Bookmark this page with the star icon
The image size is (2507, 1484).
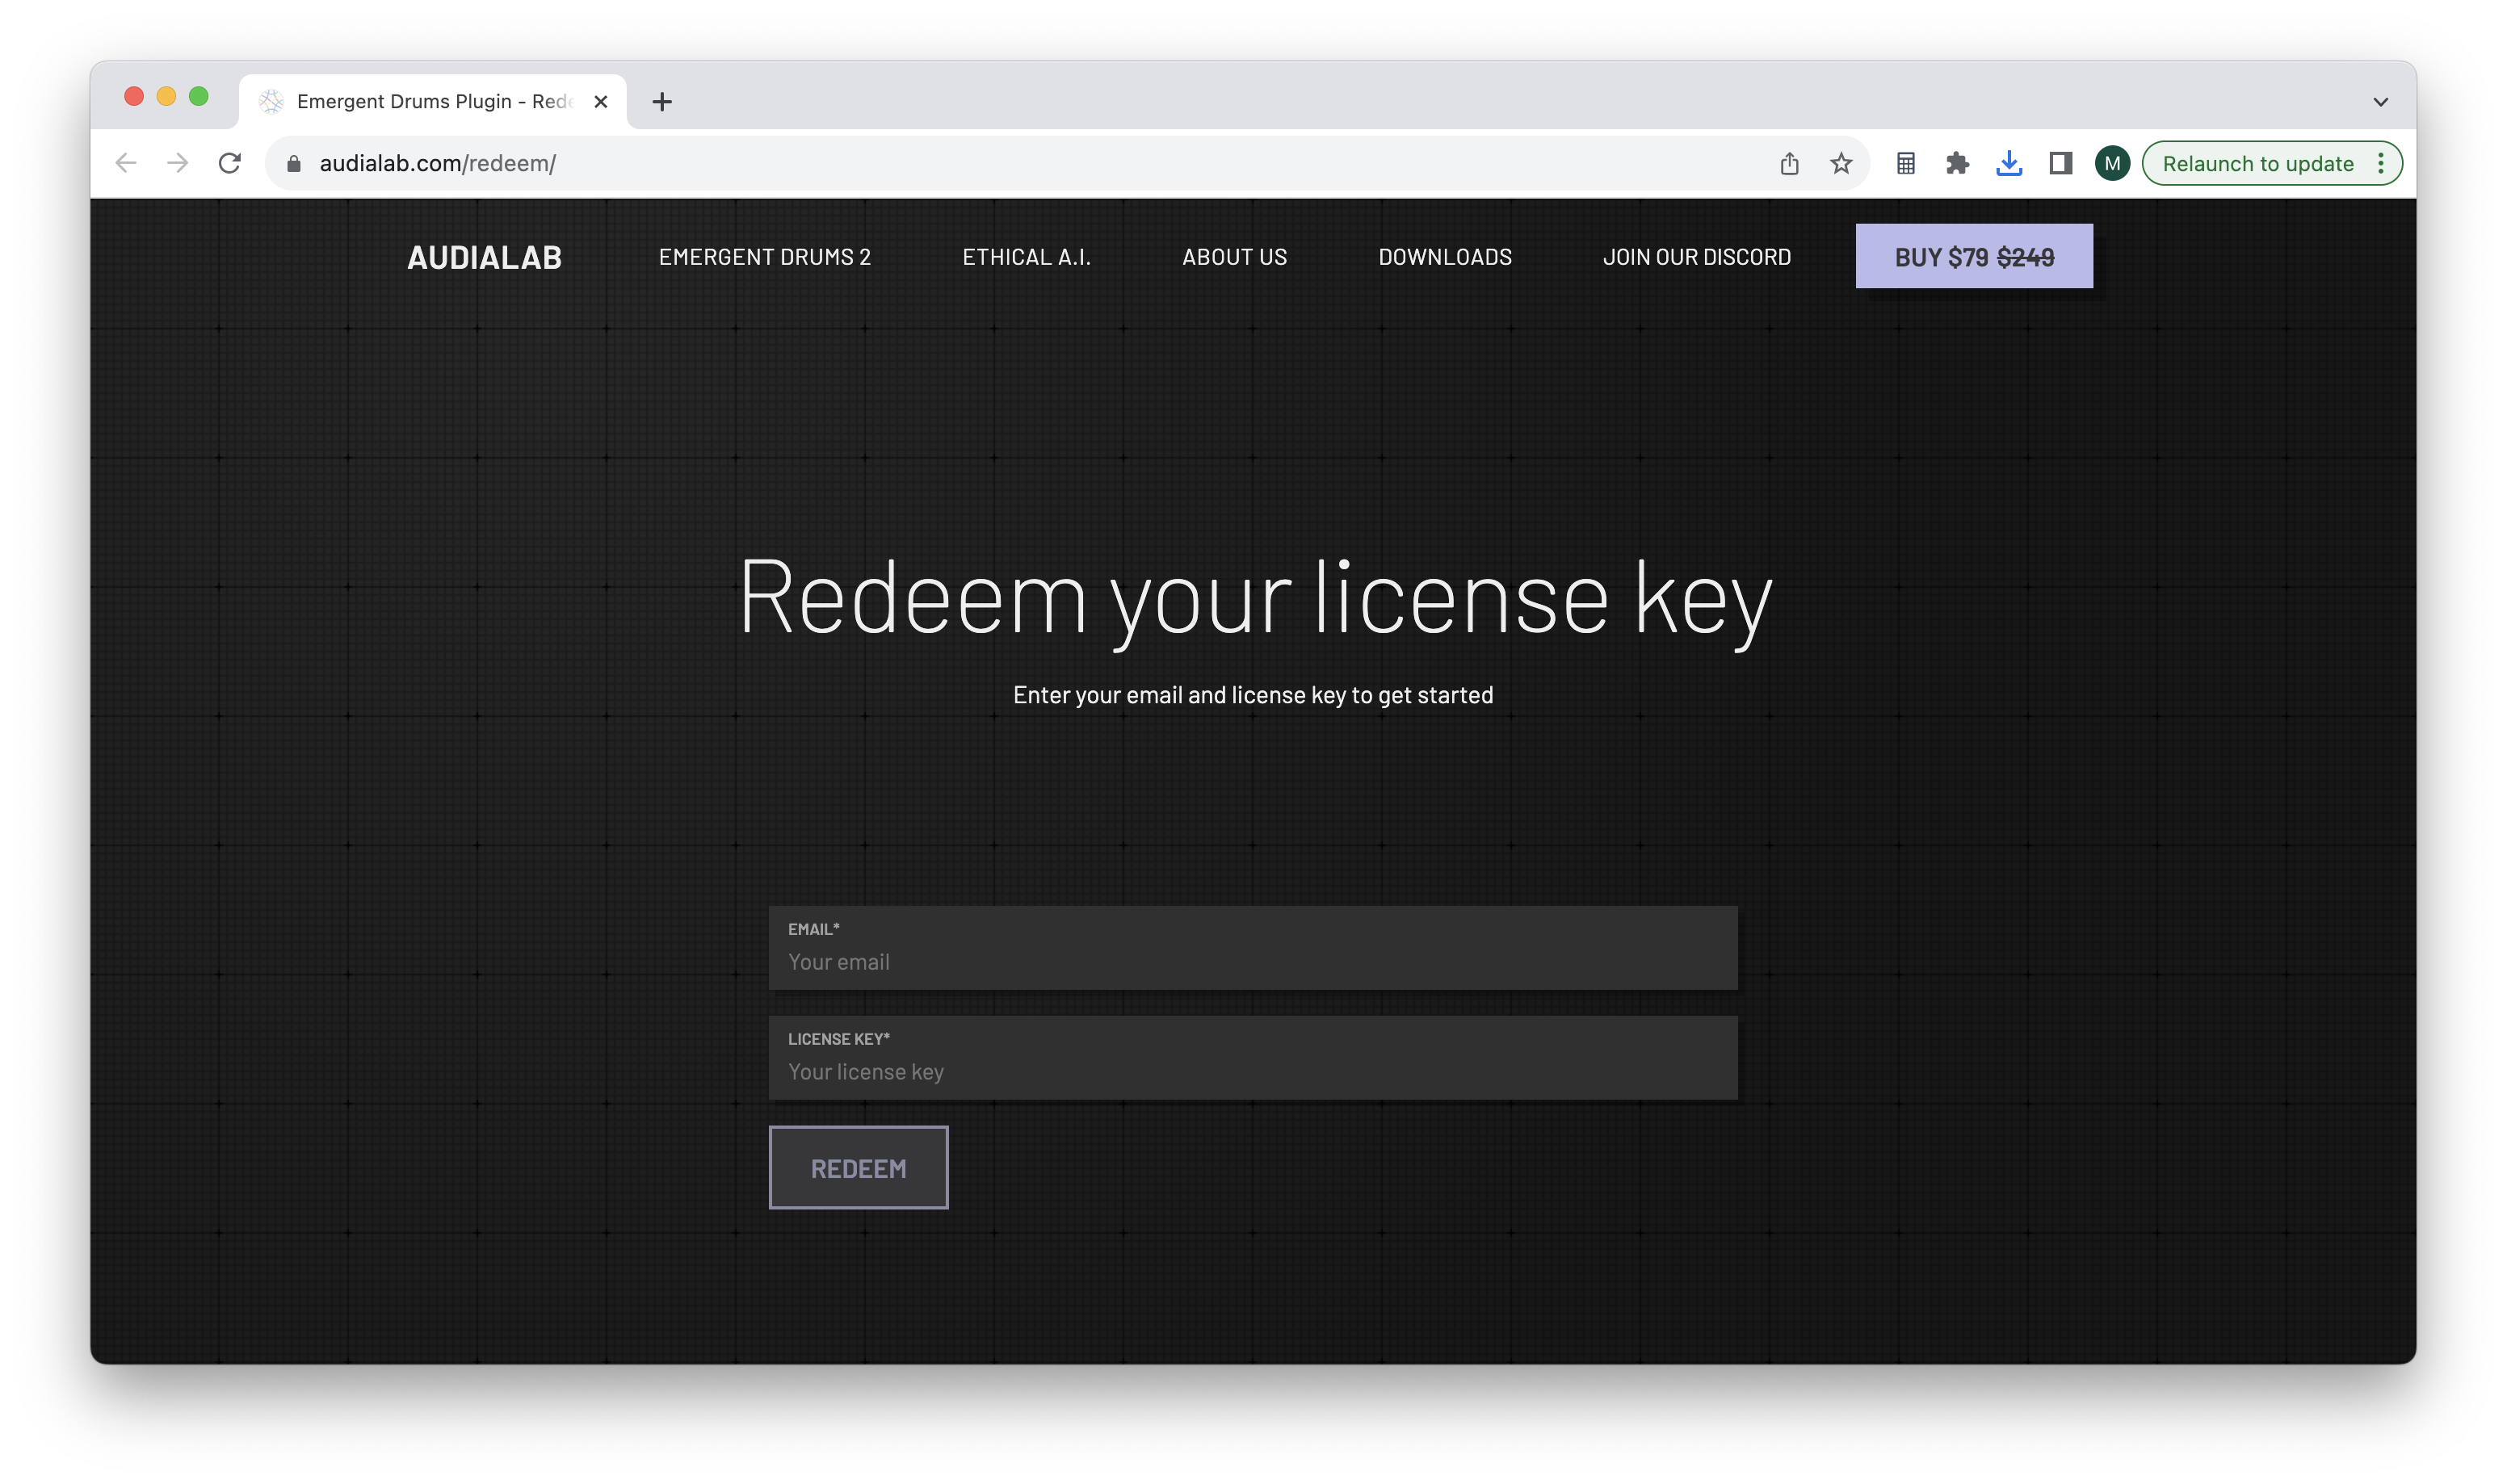click(x=1841, y=163)
